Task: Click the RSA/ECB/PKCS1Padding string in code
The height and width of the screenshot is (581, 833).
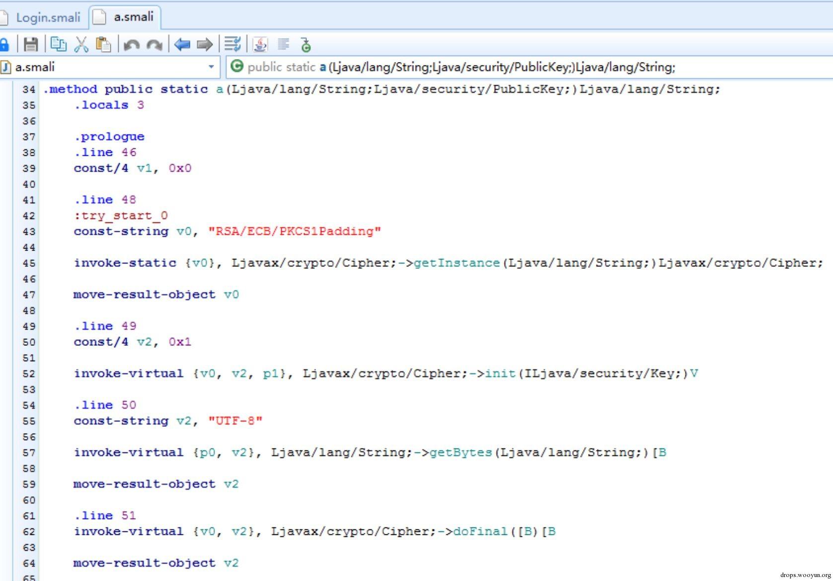Action: pyautogui.click(x=295, y=231)
